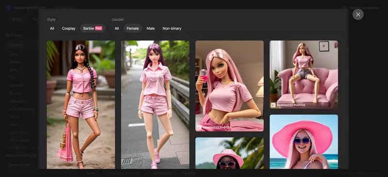This screenshot has height=177, width=388.
Task: Open the pink hat with palm trees template
Action: coord(229,153)
